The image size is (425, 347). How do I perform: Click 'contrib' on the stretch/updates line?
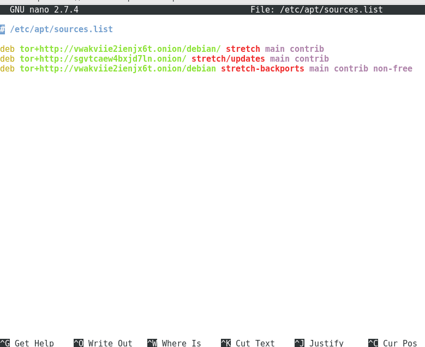click(312, 59)
